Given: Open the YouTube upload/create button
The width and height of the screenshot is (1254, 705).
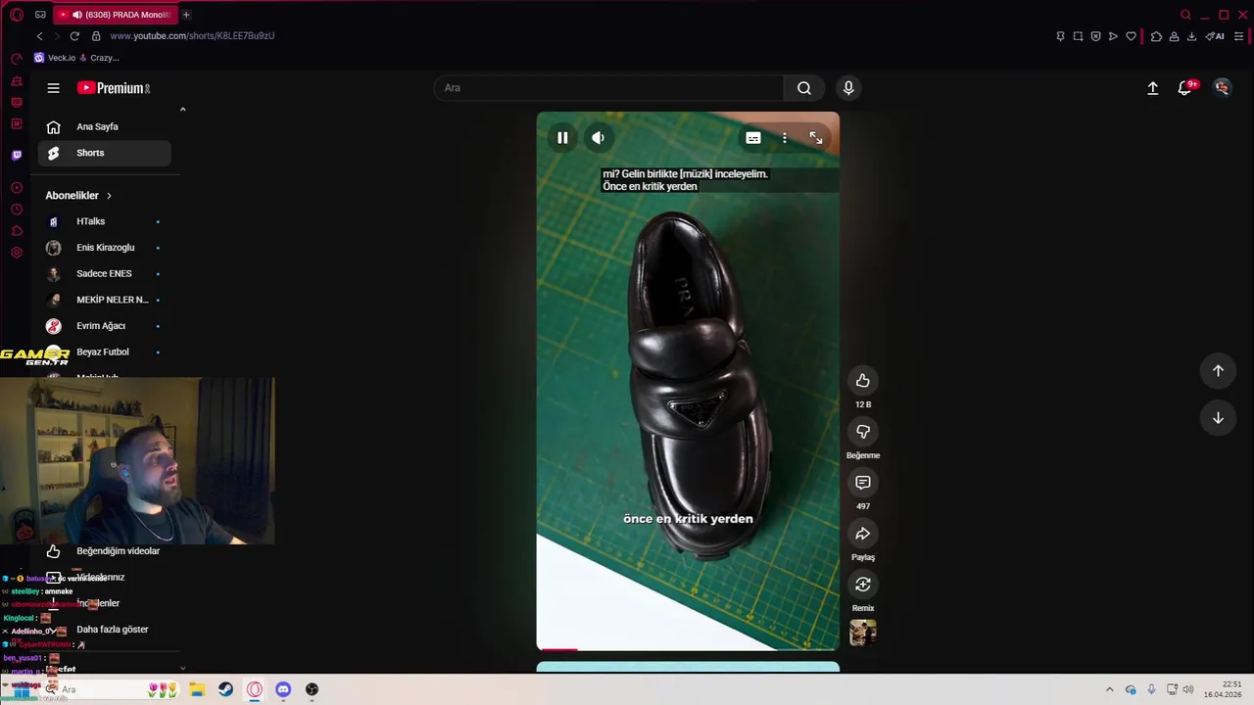Looking at the screenshot, I should pyautogui.click(x=1153, y=88).
